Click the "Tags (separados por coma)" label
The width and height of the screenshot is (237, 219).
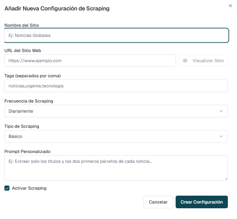[x=32, y=76]
